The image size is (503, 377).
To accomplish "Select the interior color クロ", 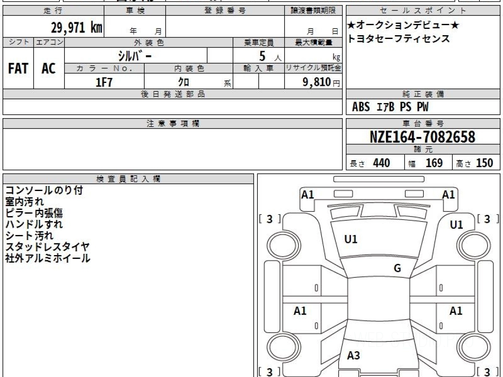I will (184, 82).
